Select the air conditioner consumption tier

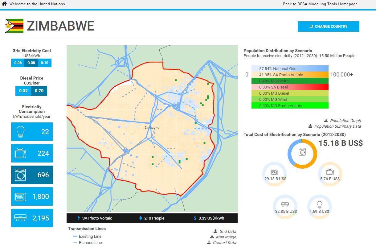[x=32, y=218]
